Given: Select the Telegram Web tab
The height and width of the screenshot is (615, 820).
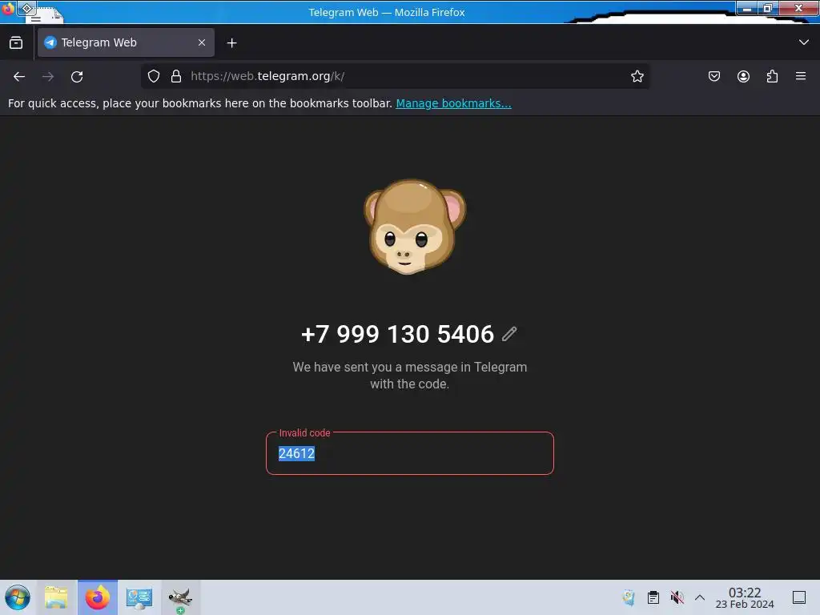Looking at the screenshot, I should (x=126, y=42).
